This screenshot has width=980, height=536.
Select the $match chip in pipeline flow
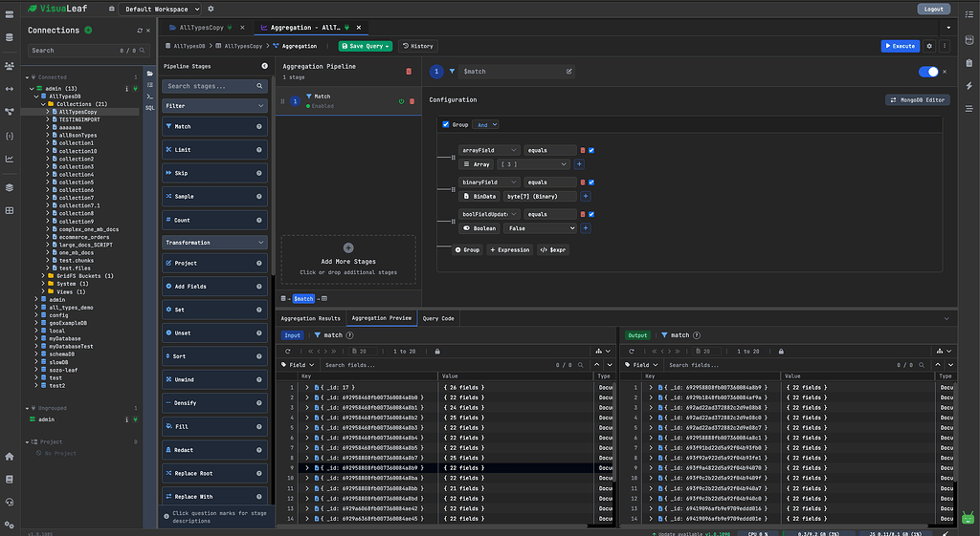tap(303, 299)
